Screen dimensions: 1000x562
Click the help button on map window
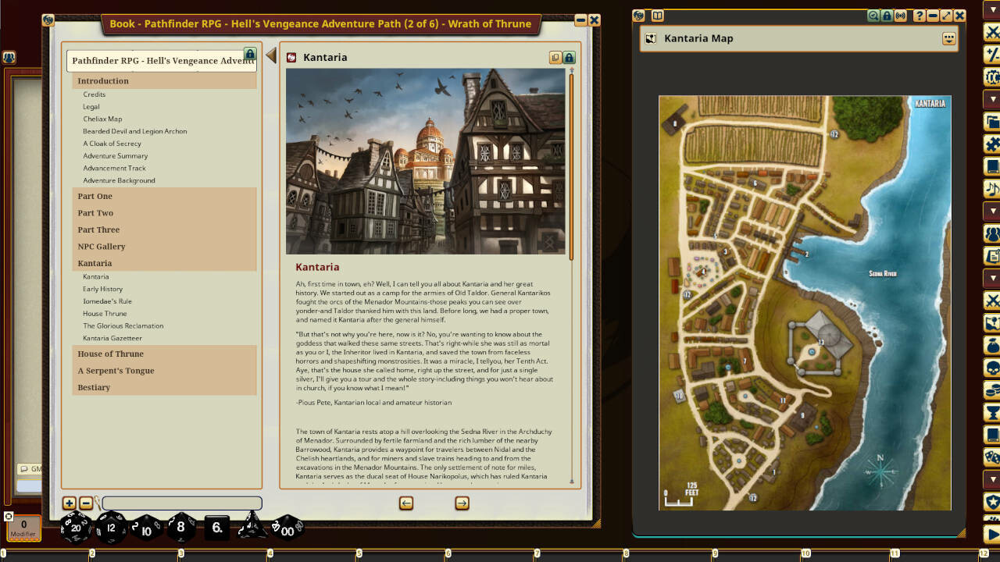pos(920,16)
